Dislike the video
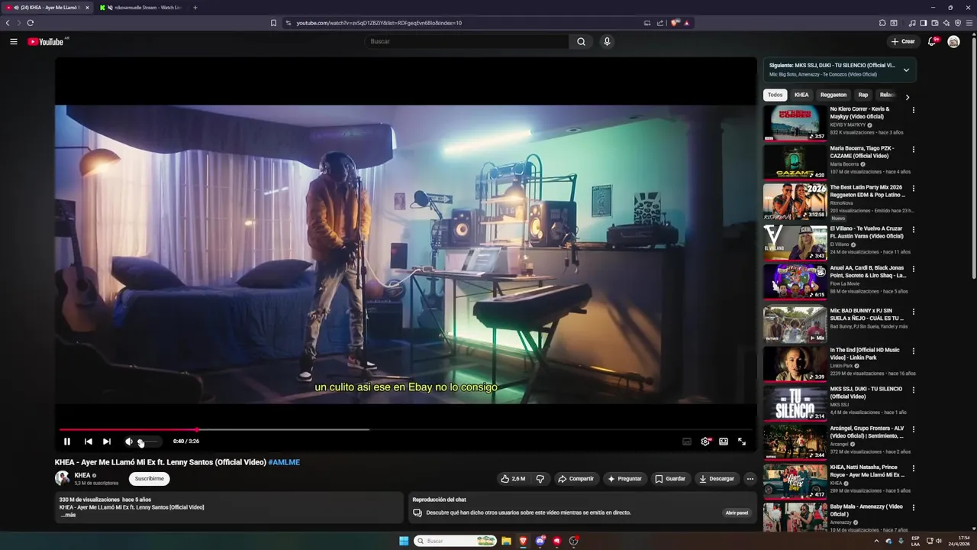The image size is (977, 550). pos(540,479)
